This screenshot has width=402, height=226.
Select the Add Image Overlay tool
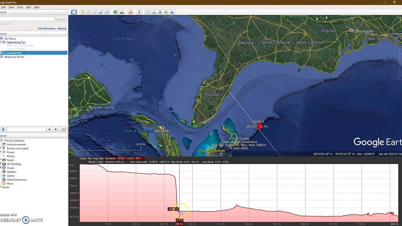click(x=101, y=12)
